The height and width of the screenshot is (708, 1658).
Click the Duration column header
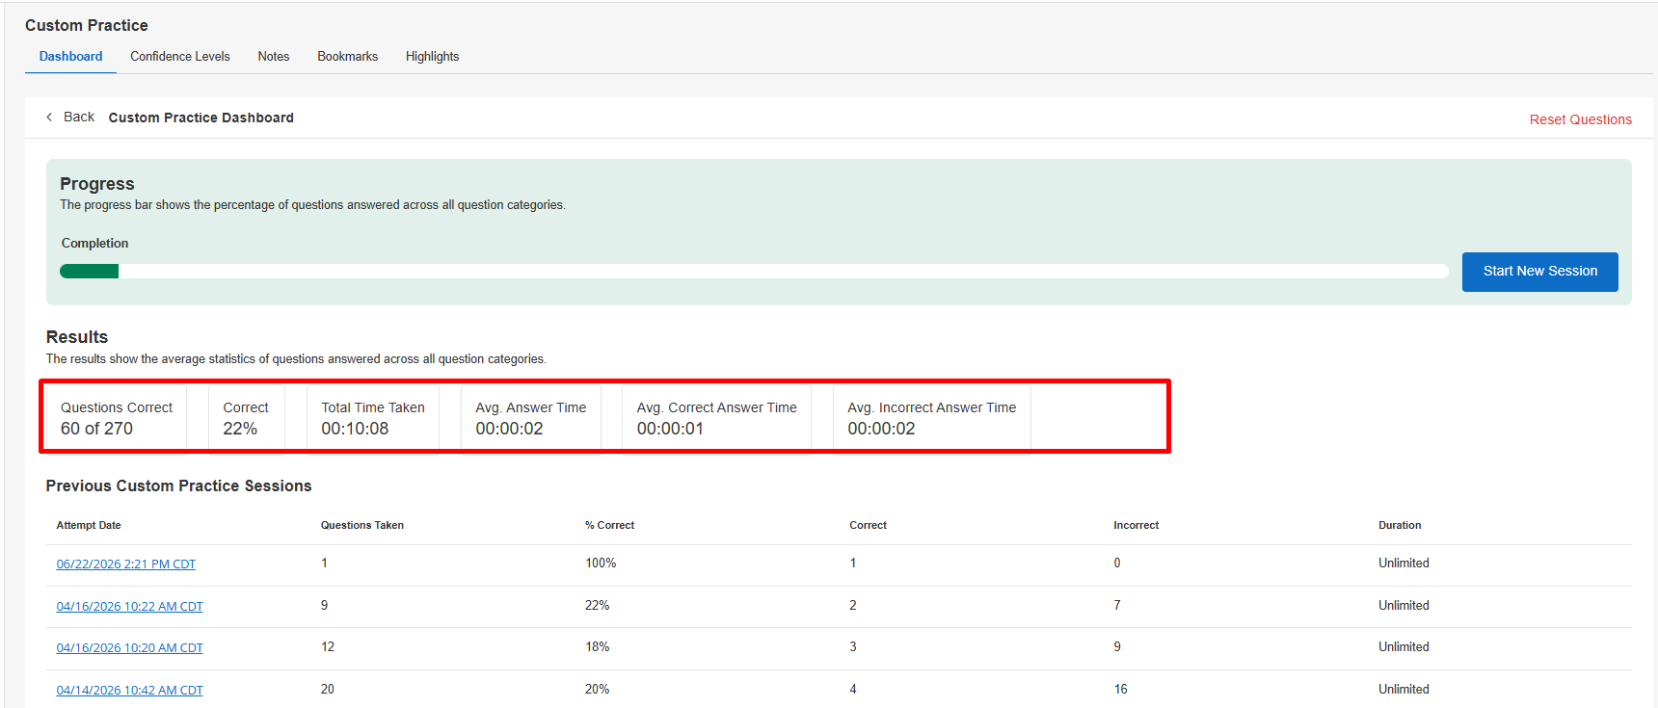1400,526
